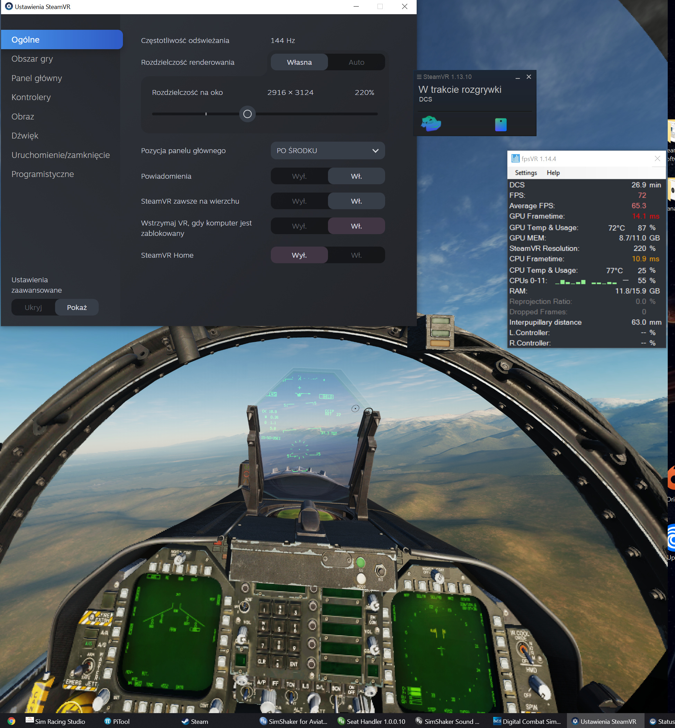
Task: Set render resolution to Auto
Action: click(x=356, y=62)
